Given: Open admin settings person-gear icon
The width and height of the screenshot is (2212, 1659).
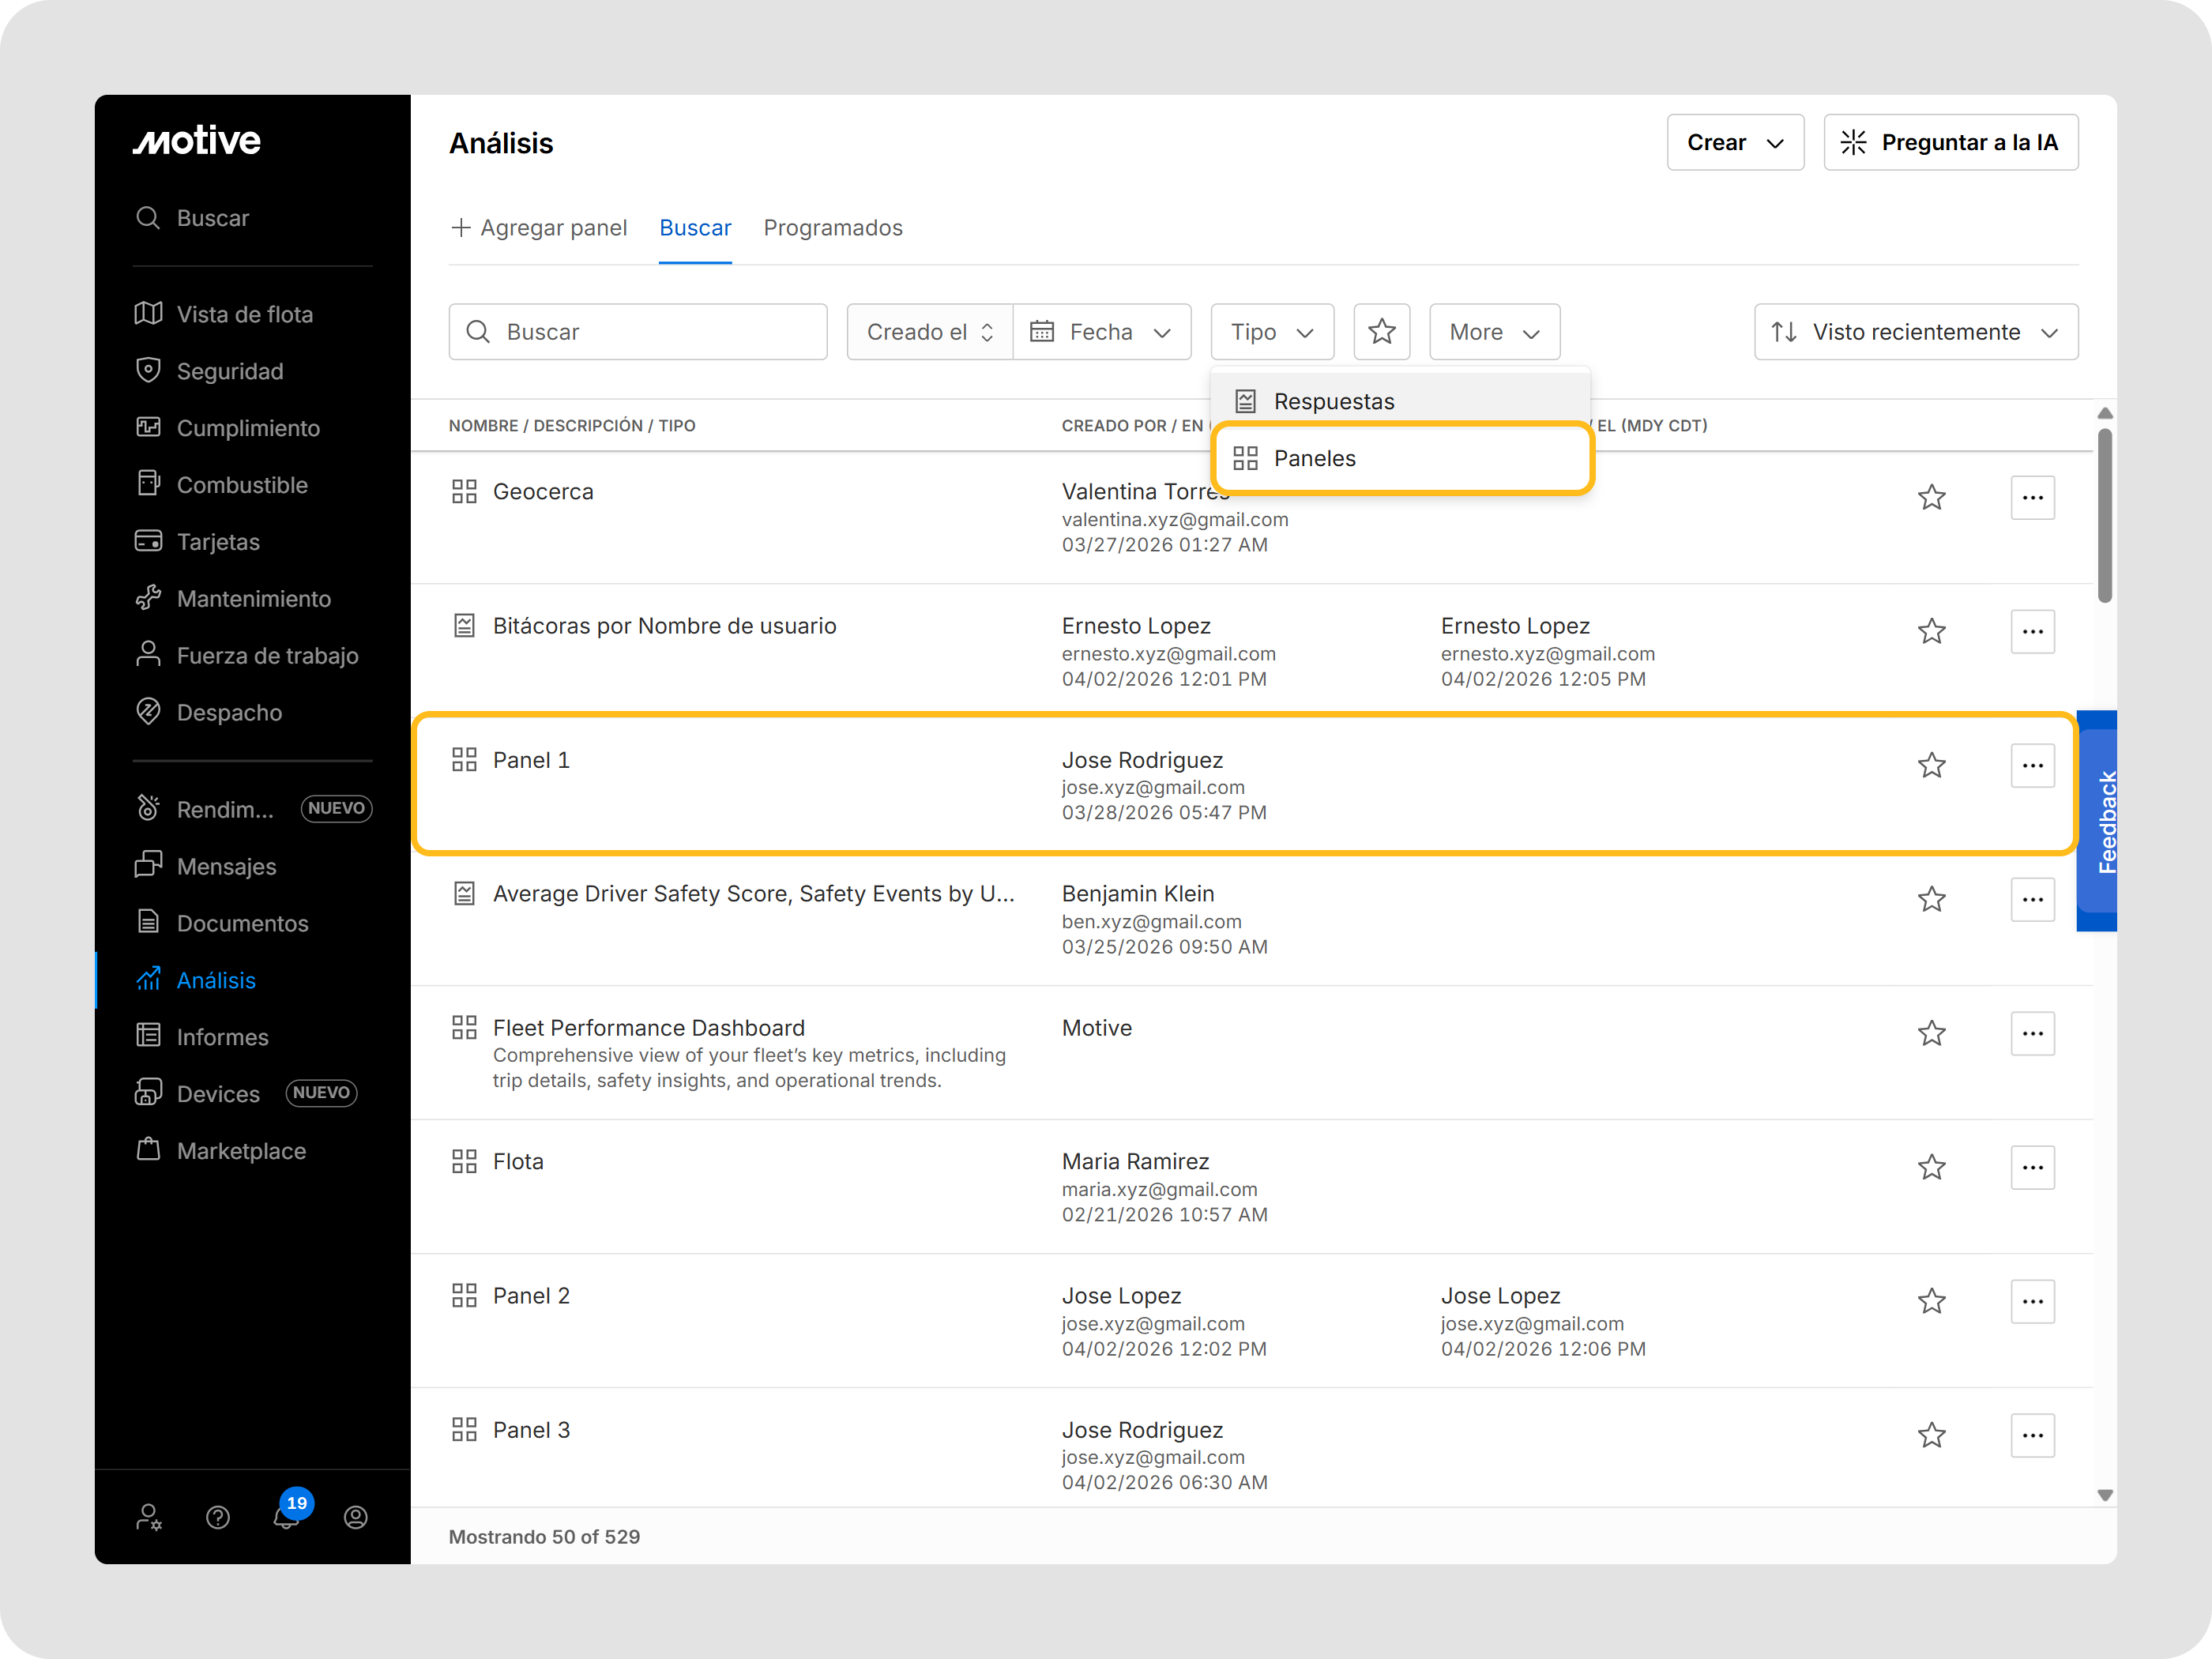Looking at the screenshot, I should [149, 1517].
